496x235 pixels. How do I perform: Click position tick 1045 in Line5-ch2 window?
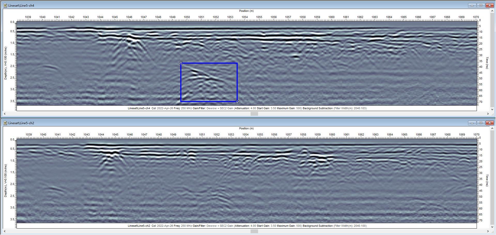pyautogui.click(x=115, y=135)
